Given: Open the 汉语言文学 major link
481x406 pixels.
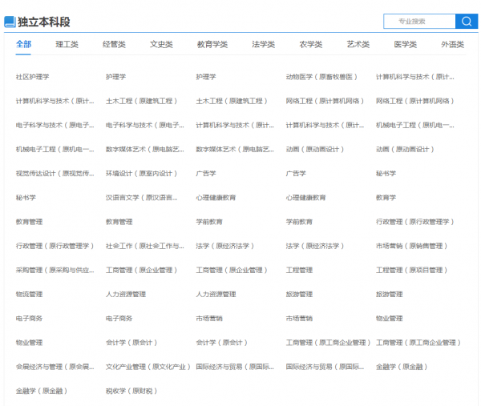Looking at the screenshot, I should pyautogui.click(x=141, y=198).
